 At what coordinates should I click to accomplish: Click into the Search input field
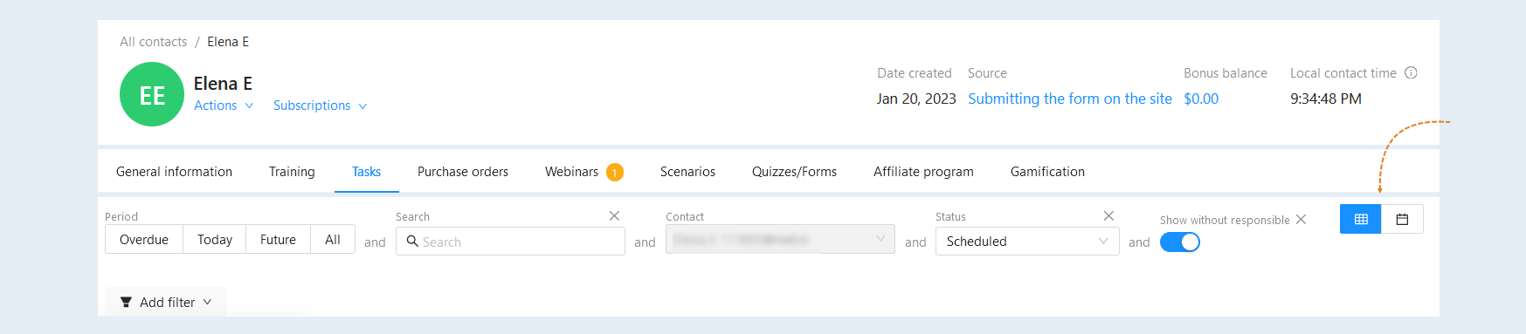(x=510, y=242)
